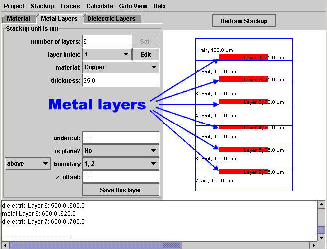Screen dimensions: 327x249
Task: Open the Goto View menu
Action: point(133,6)
